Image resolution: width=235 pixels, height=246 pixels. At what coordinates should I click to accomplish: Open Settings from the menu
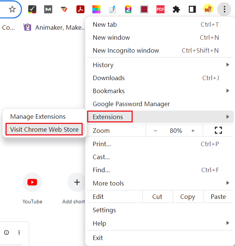160,210
